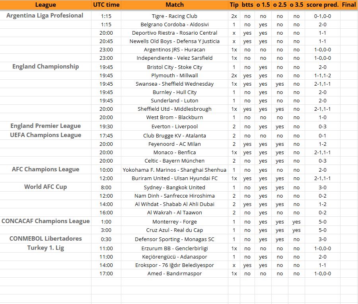Select the 5-0 score prediction for Monterrey
Screen dimensions: 358x304
coord(322,222)
